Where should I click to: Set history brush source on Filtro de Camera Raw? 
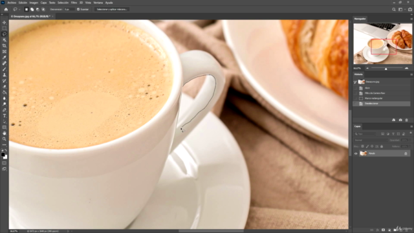click(x=355, y=93)
